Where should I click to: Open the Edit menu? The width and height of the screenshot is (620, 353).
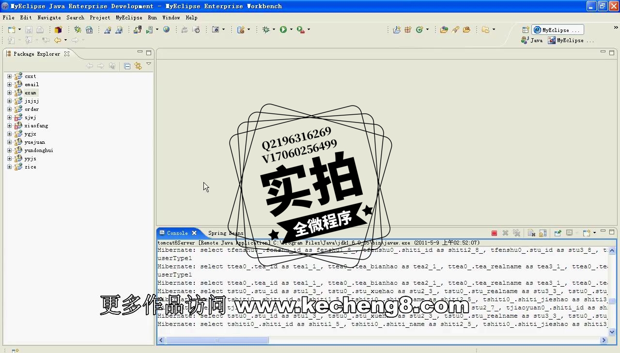(26, 17)
